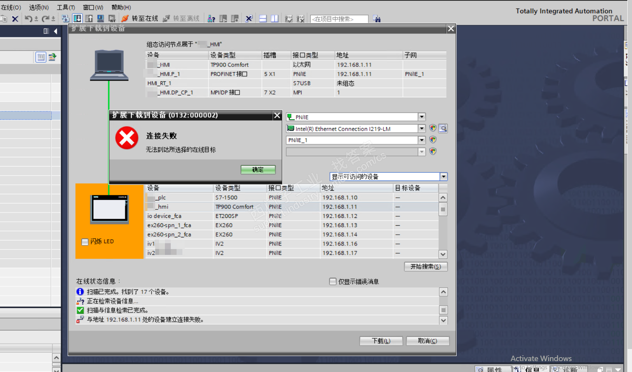The height and width of the screenshot is (372, 632).
Task: Select the ex260-spn_2_fca device row
Action: (x=292, y=235)
